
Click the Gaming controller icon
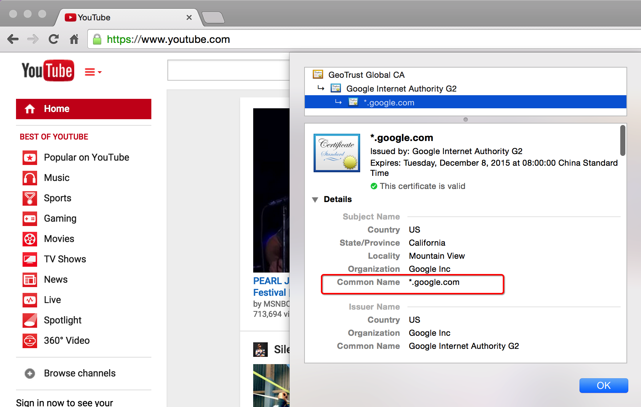(30, 219)
